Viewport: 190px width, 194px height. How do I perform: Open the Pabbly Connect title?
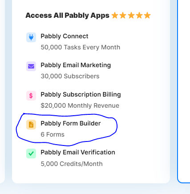pos(65,36)
